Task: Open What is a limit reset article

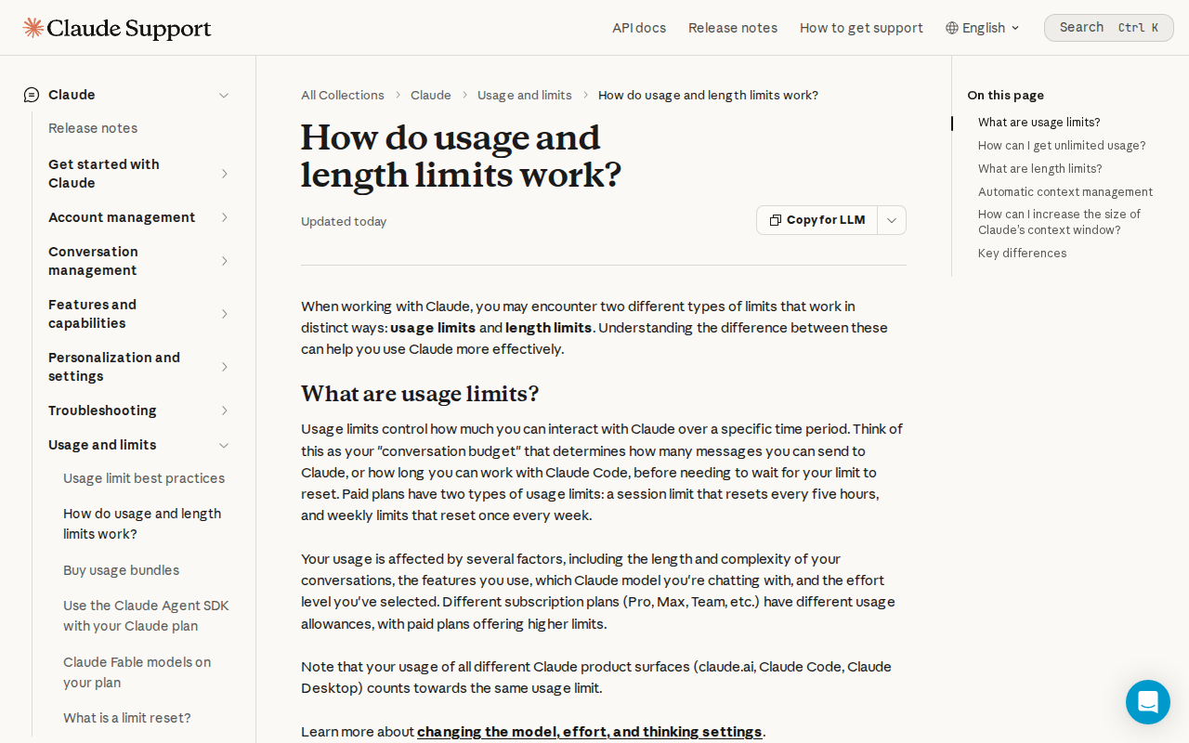Action: point(127,718)
